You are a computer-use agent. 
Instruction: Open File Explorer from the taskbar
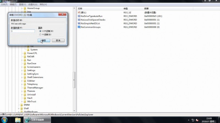point(18,120)
